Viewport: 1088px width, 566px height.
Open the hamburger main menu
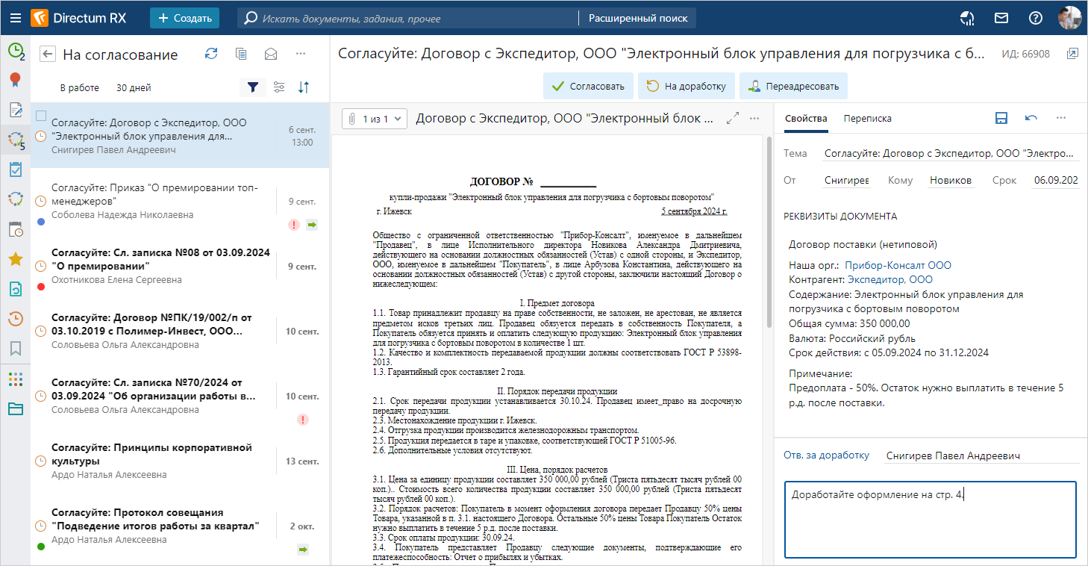15,18
